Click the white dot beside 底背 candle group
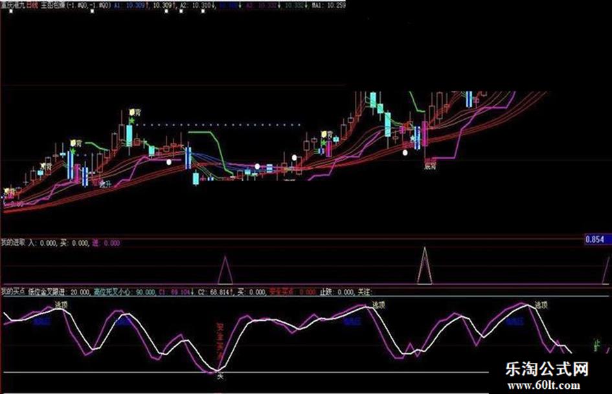612x394 pixels. [405, 153]
